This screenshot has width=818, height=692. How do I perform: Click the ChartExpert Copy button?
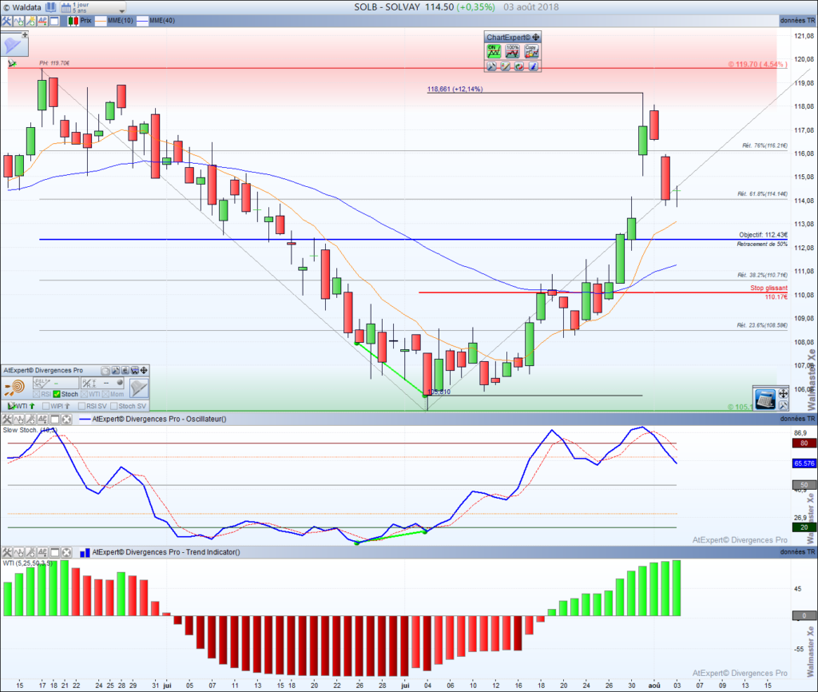[x=531, y=51]
